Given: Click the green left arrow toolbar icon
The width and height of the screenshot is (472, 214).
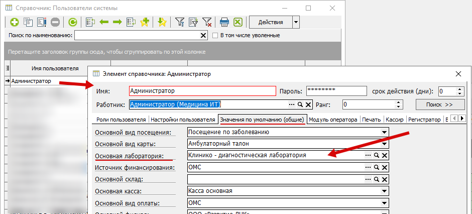Looking at the screenshot, I should tap(104, 22).
